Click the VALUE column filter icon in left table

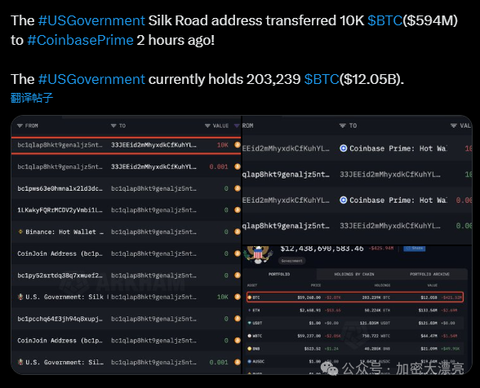[x=207, y=126]
